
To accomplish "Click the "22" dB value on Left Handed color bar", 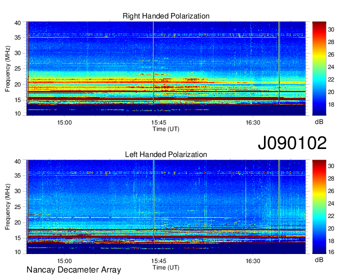I will click(331, 216).
